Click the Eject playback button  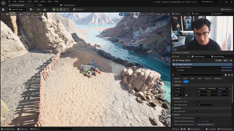[64, 9]
